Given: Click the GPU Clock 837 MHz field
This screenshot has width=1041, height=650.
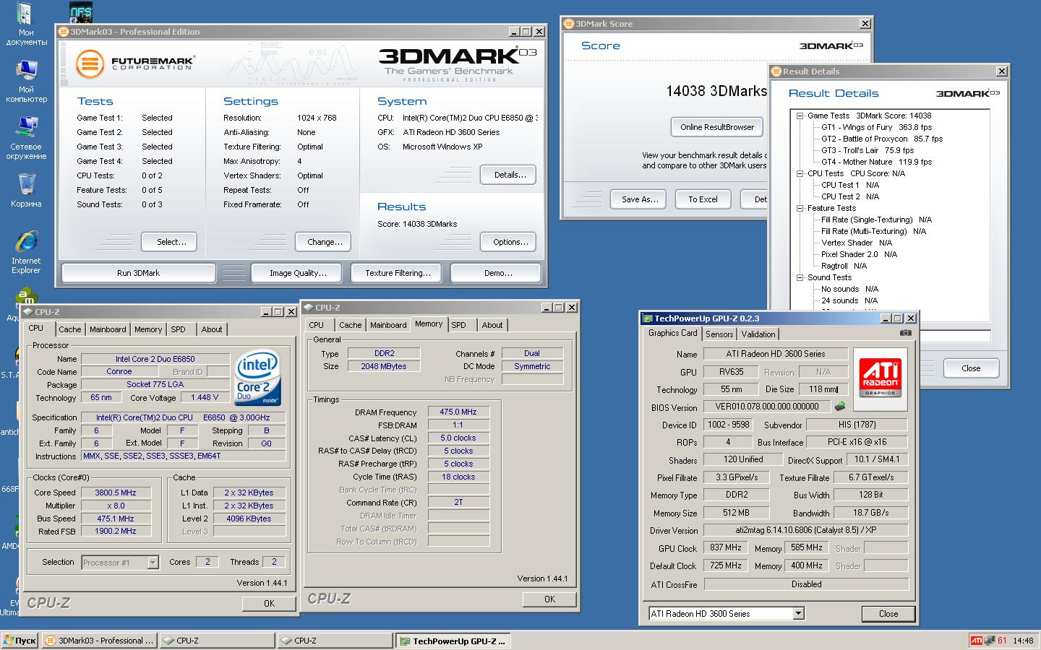Looking at the screenshot, I should point(726,548).
